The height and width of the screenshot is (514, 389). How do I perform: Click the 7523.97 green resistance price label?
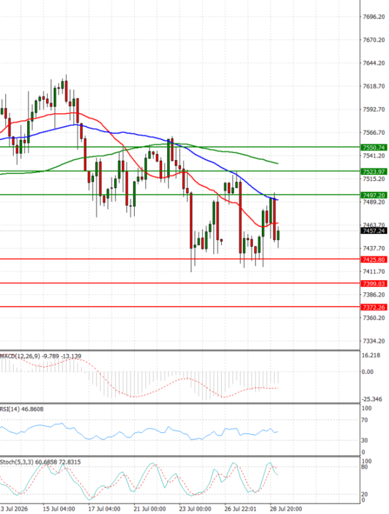(373, 172)
